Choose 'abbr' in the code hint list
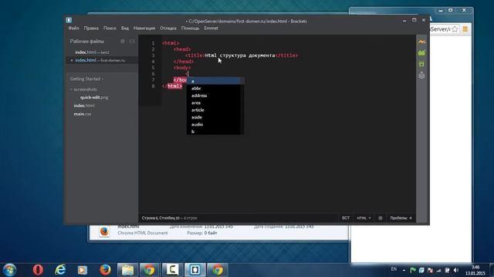494x277 pixels. pyautogui.click(x=215, y=88)
